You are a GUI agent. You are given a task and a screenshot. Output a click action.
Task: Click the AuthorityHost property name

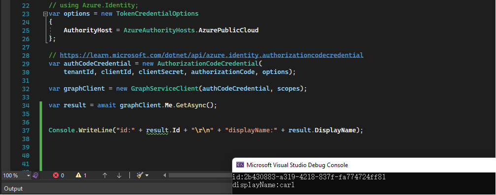tap(88, 30)
